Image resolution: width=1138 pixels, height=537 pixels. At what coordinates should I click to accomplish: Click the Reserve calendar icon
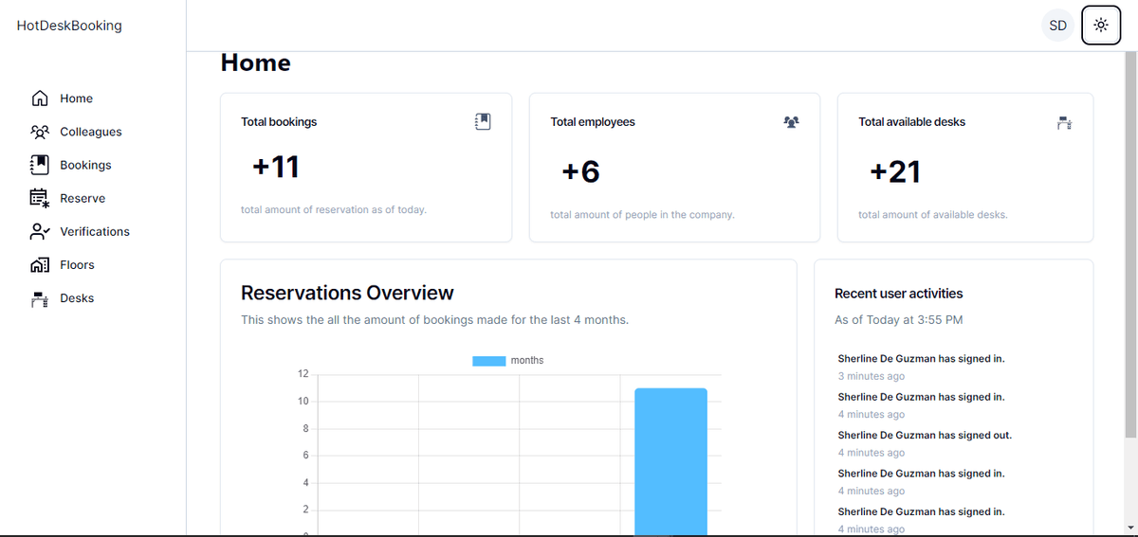point(40,198)
